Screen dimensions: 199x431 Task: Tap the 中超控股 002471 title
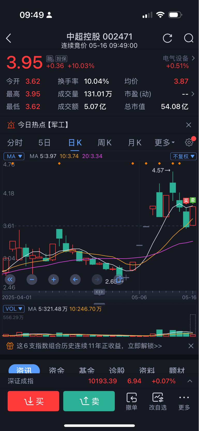(x=99, y=36)
